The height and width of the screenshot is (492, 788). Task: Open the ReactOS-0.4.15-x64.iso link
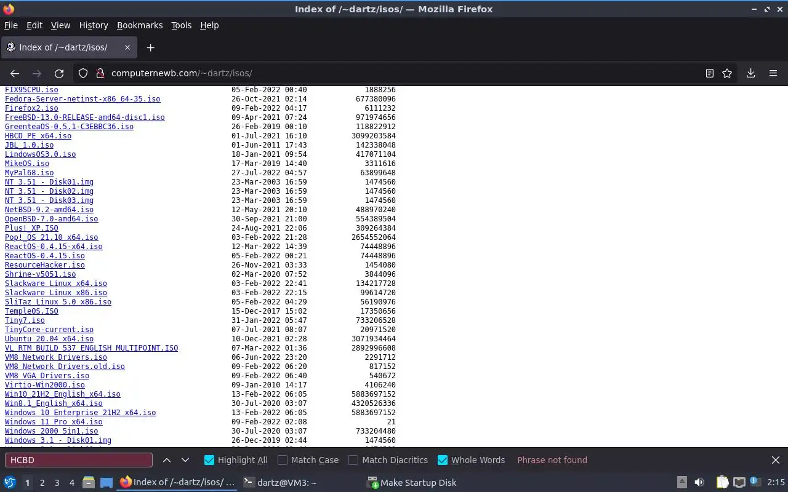pyautogui.click(x=54, y=247)
